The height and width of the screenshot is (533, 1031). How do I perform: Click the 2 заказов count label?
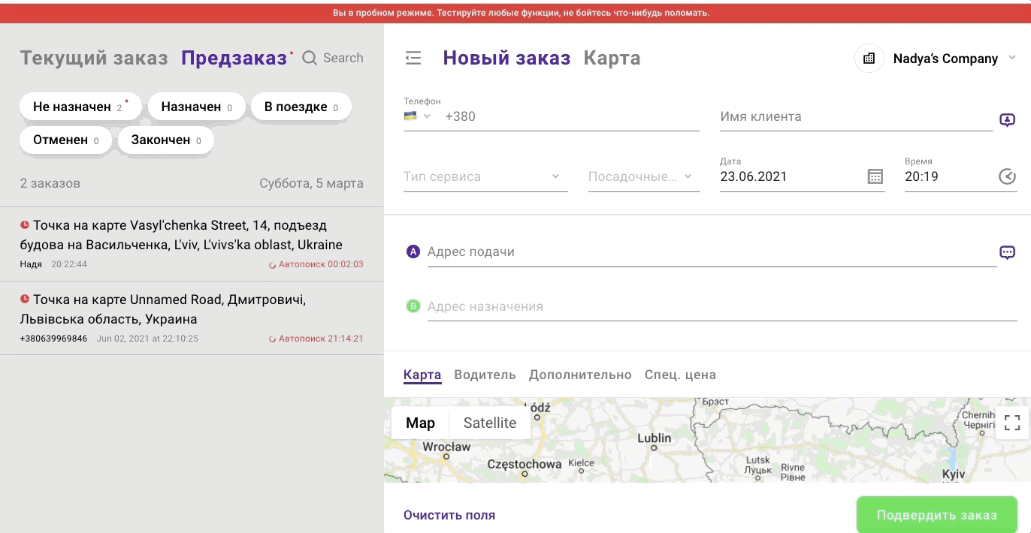pos(50,183)
